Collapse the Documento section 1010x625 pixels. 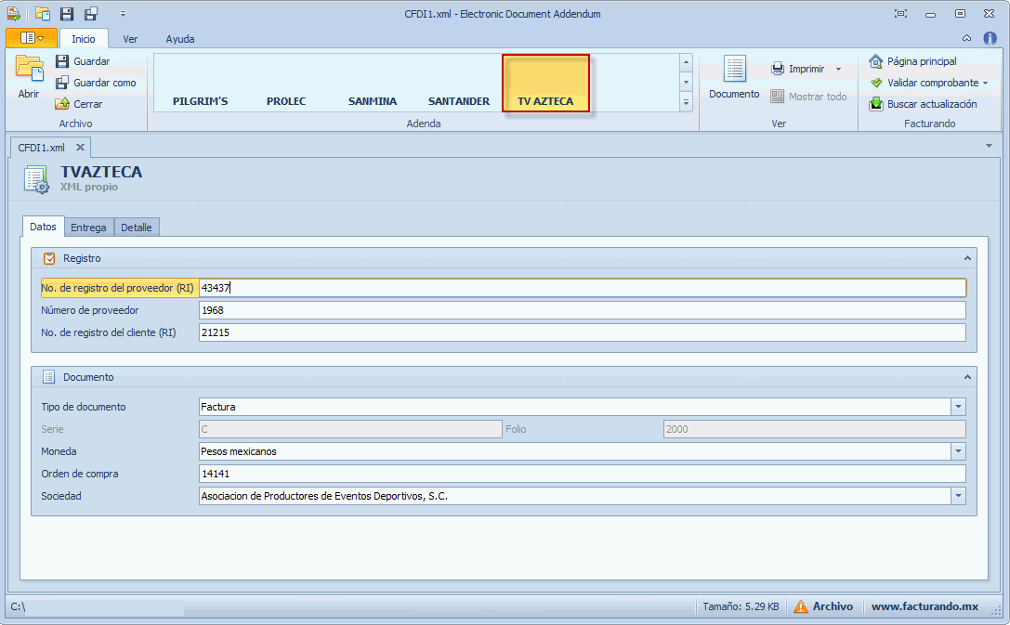[967, 377]
